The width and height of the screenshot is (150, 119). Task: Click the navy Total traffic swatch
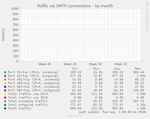pos(5,108)
